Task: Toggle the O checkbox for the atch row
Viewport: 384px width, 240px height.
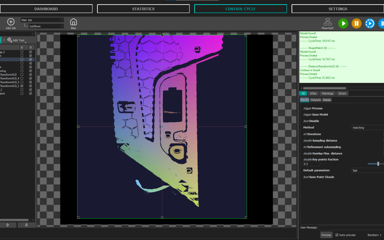Action: click(31, 94)
